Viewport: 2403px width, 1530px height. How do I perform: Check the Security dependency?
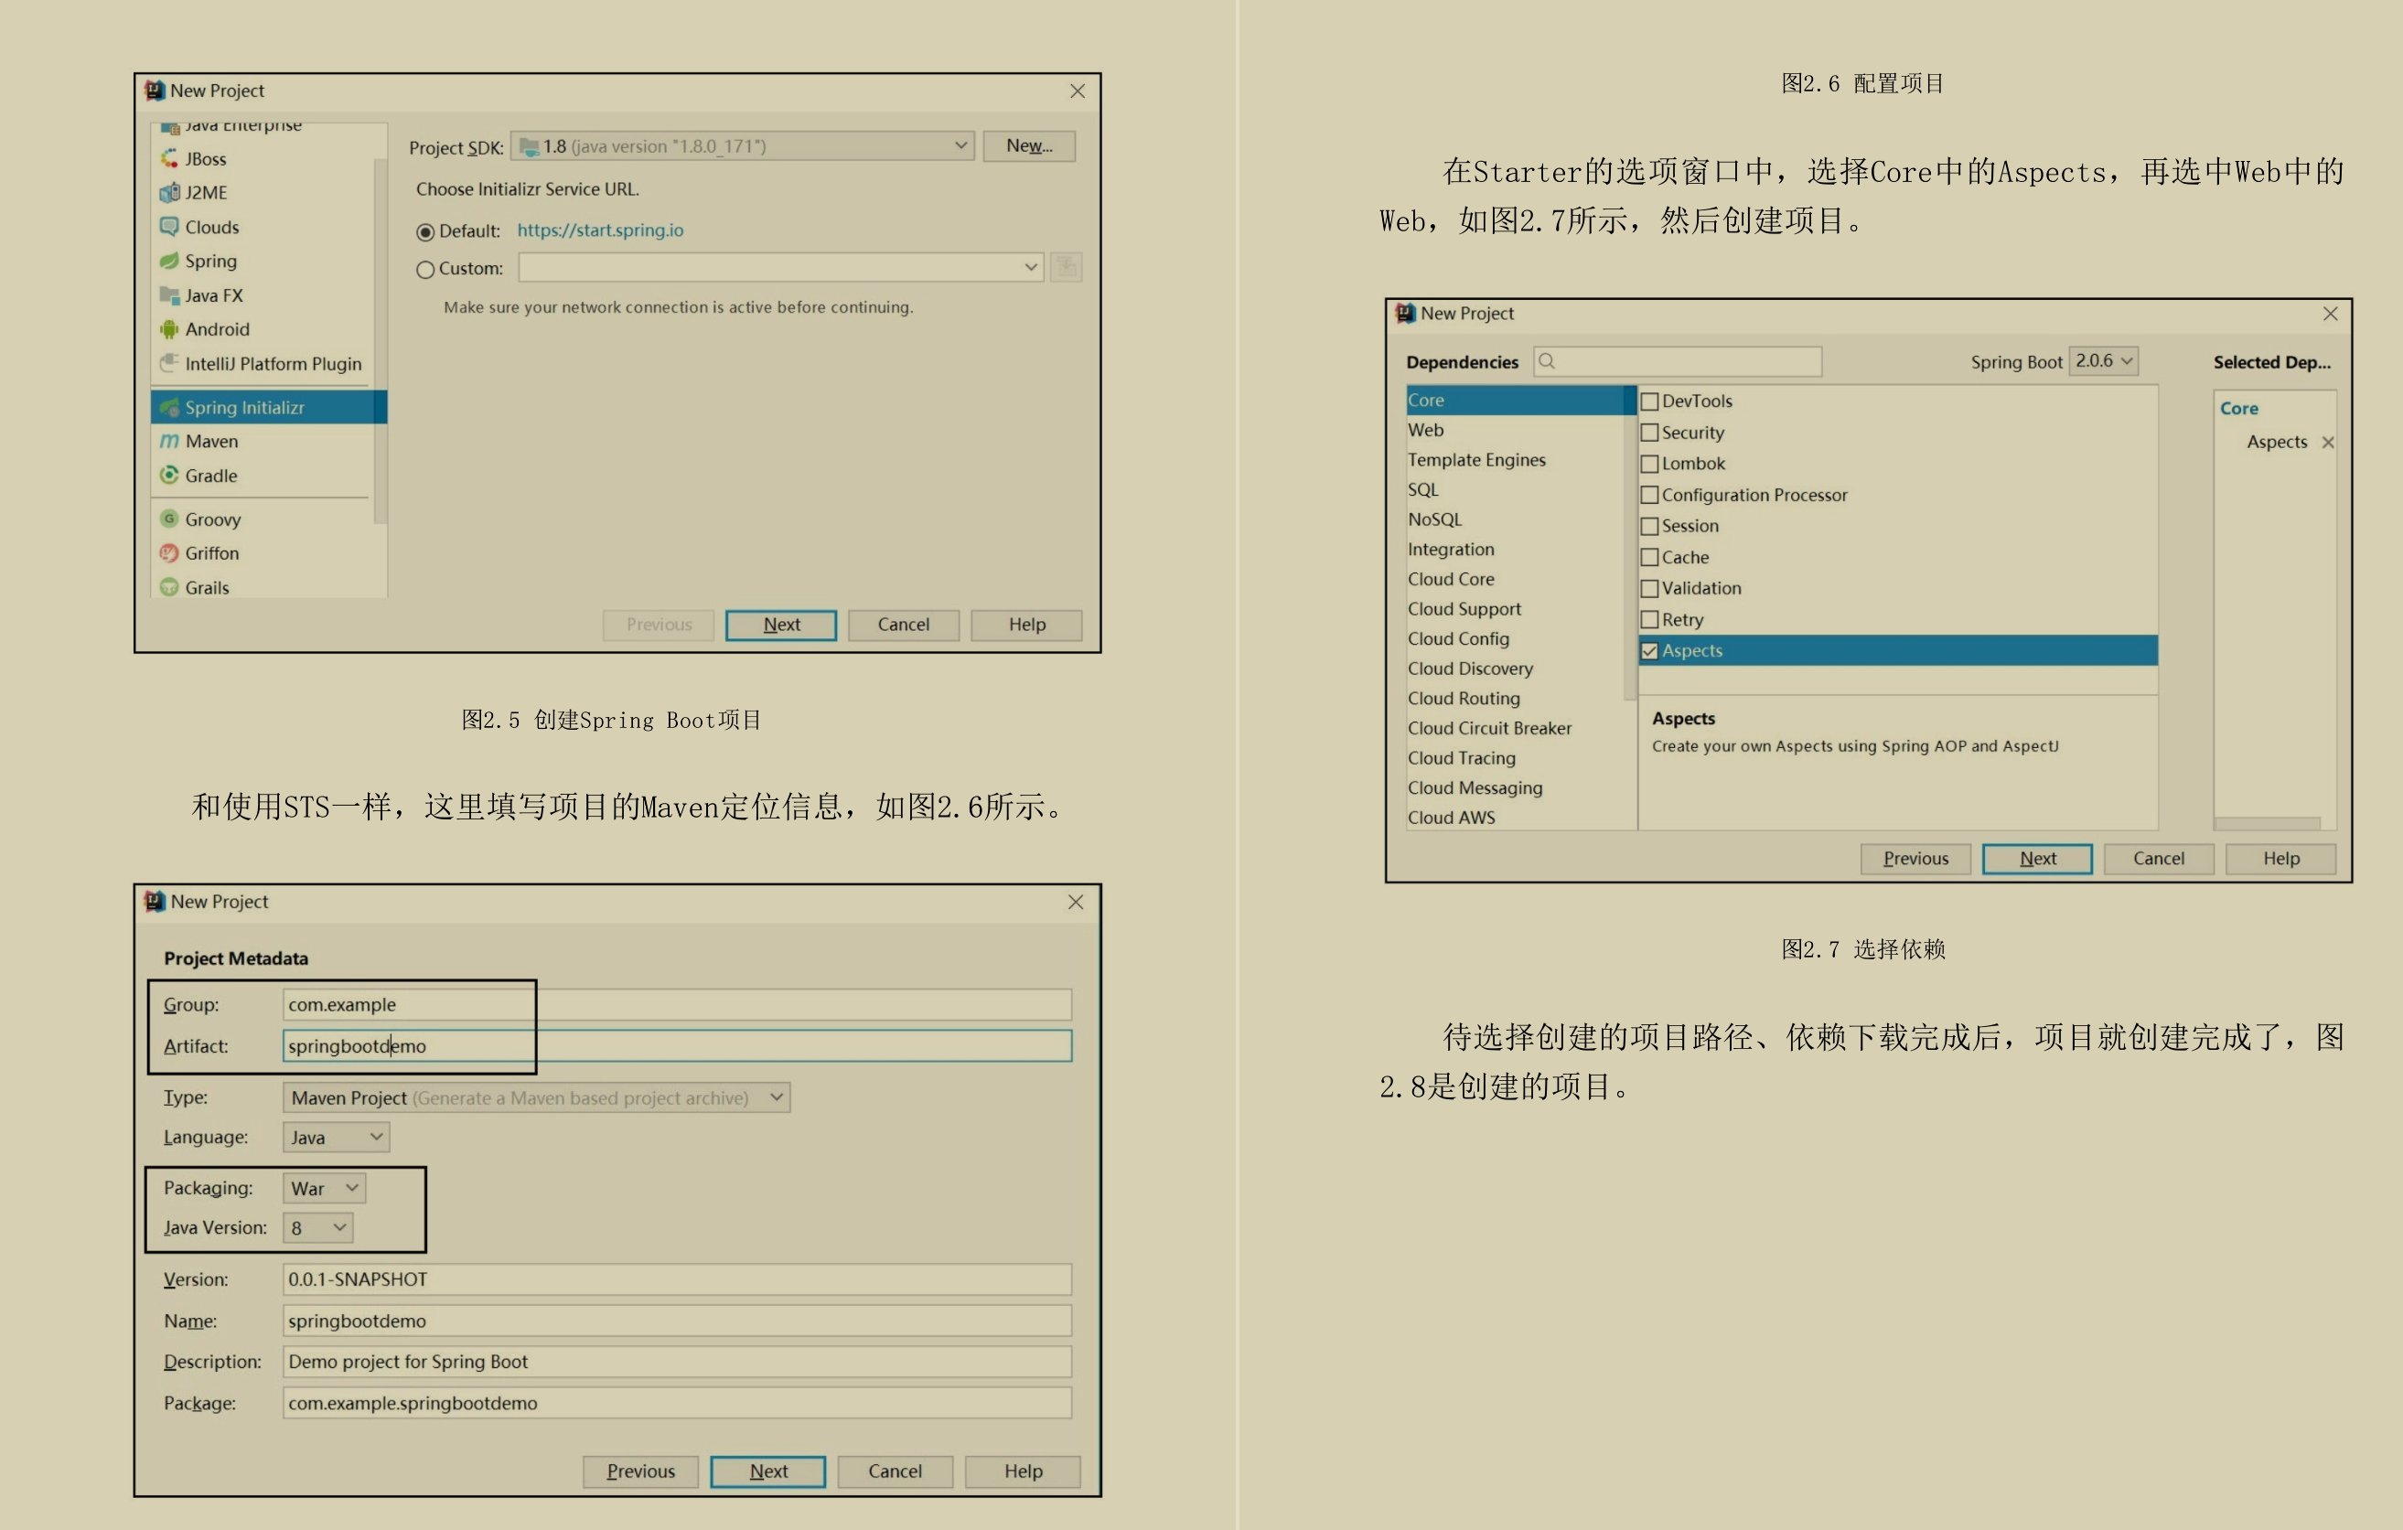point(1649,433)
